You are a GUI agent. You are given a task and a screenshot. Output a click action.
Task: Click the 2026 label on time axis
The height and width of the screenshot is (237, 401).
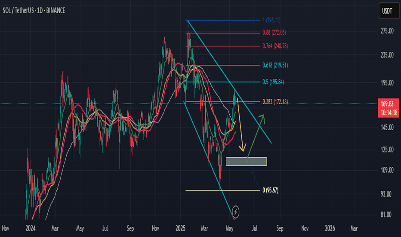pyautogui.click(x=330, y=228)
